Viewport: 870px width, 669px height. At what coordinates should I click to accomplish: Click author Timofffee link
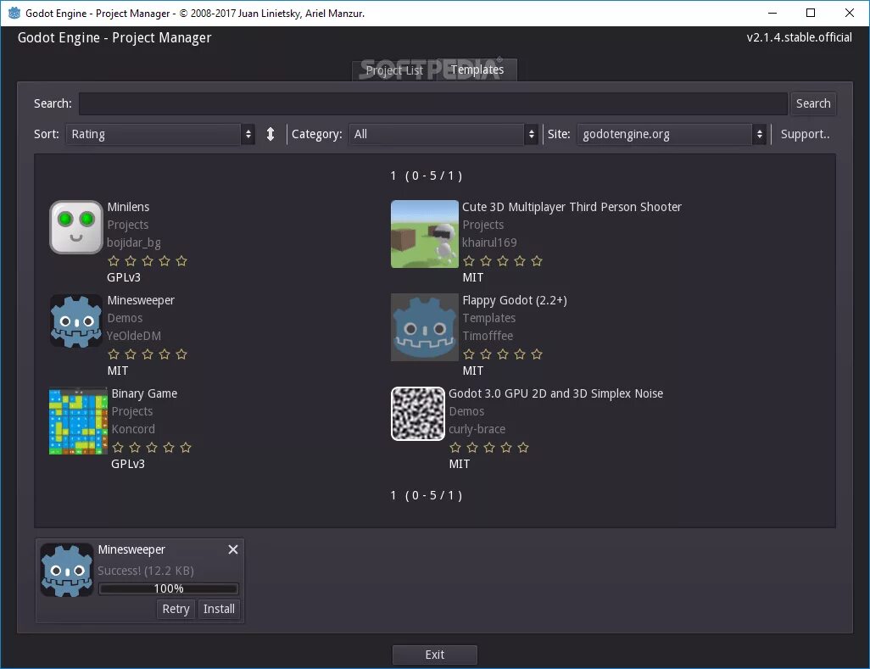pyautogui.click(x=488, y=336)
